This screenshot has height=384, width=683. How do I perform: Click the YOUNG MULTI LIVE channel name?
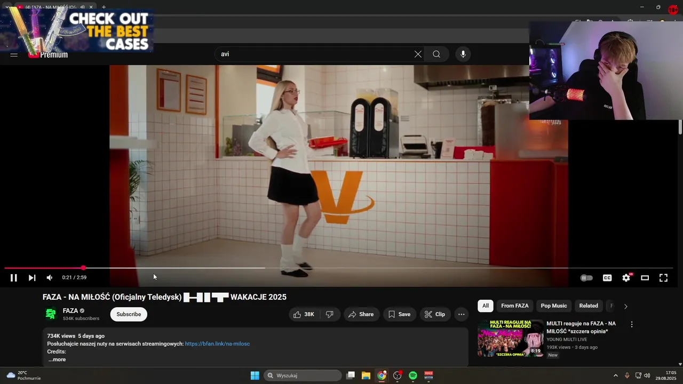click(x=567, y=339)
